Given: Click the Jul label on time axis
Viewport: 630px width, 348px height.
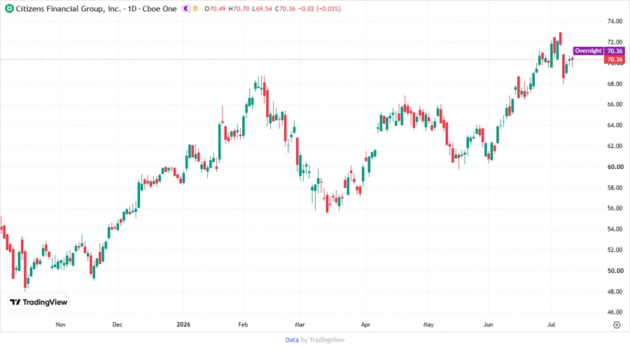Looking at the screenshot, I should [x=552, y=324].
